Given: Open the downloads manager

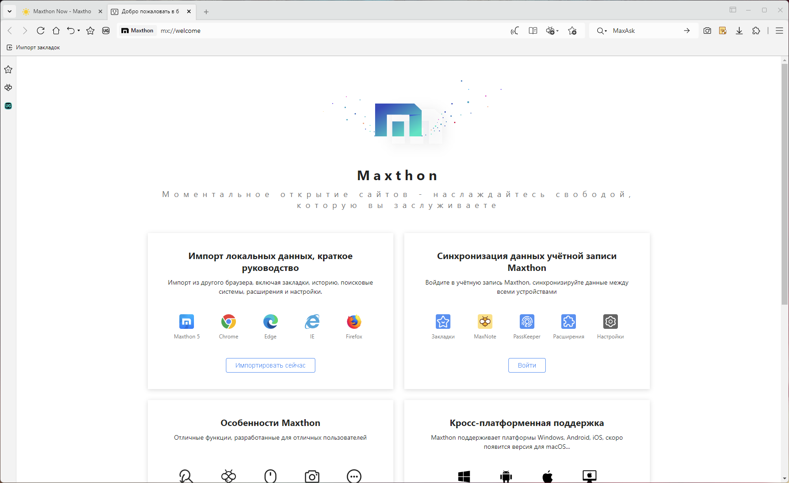Looking at the screenshot, I should [x=739, y=31].
